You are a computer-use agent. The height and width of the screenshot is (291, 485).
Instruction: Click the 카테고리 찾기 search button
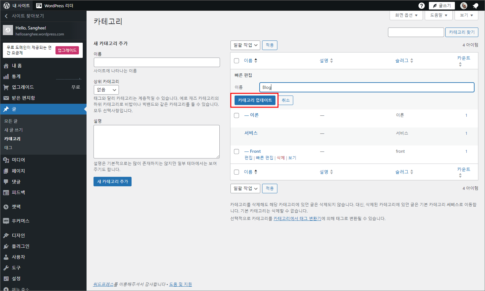pyautogui.click(x=462, y=32)
